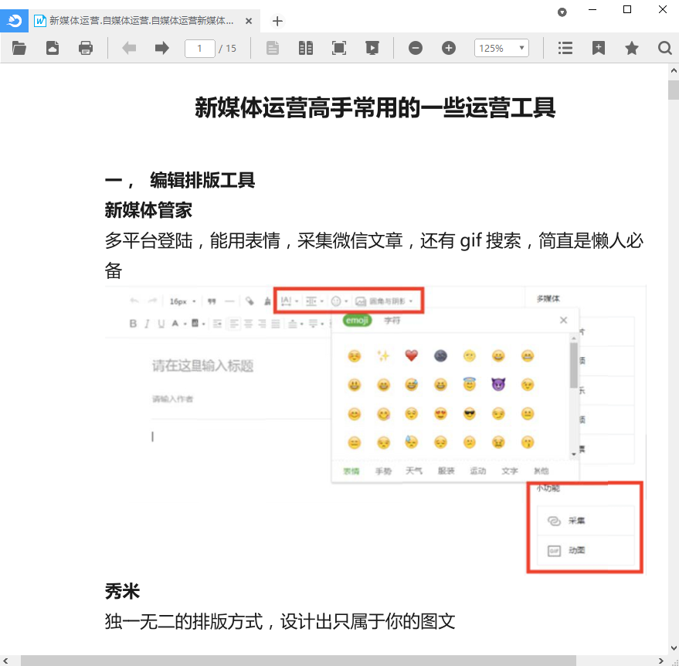Click the star favorites icon
This screenshot has height=666, width=679.
632,48
